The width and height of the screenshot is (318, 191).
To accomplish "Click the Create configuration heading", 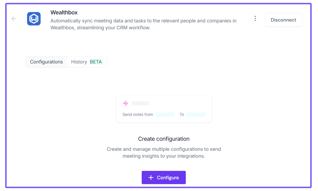I will click(164, 139).
